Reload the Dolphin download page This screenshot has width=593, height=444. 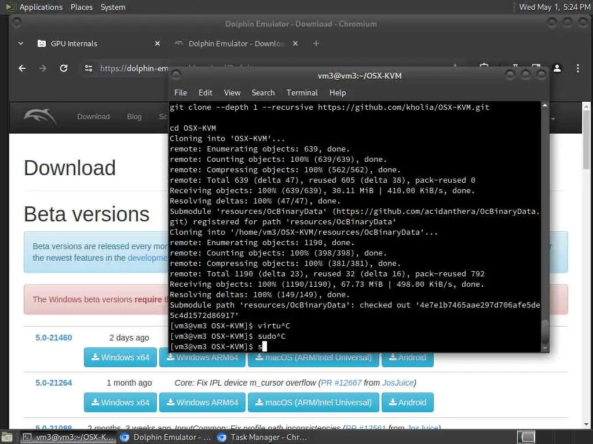tap(64, 68)
